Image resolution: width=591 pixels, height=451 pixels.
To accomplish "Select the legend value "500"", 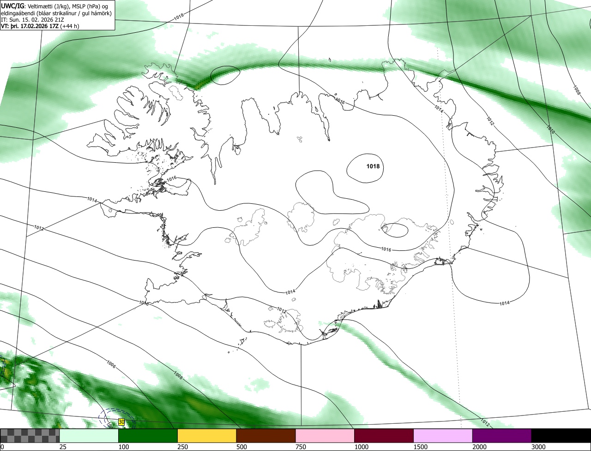I will (x=241, y=447).
